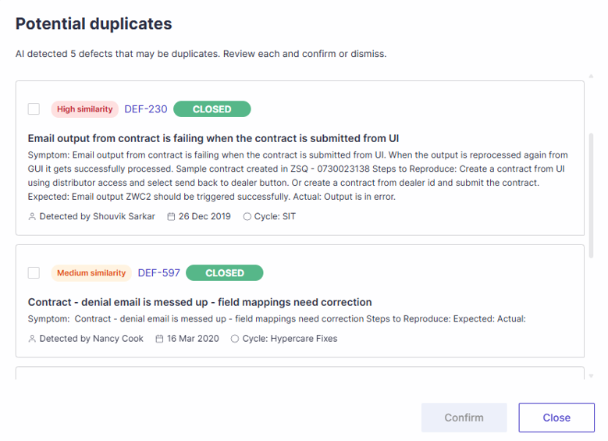The image size is (608, 441).
Task: Select the title 'Contract - denial email is messed up'
Action: (x=118, y=302)
